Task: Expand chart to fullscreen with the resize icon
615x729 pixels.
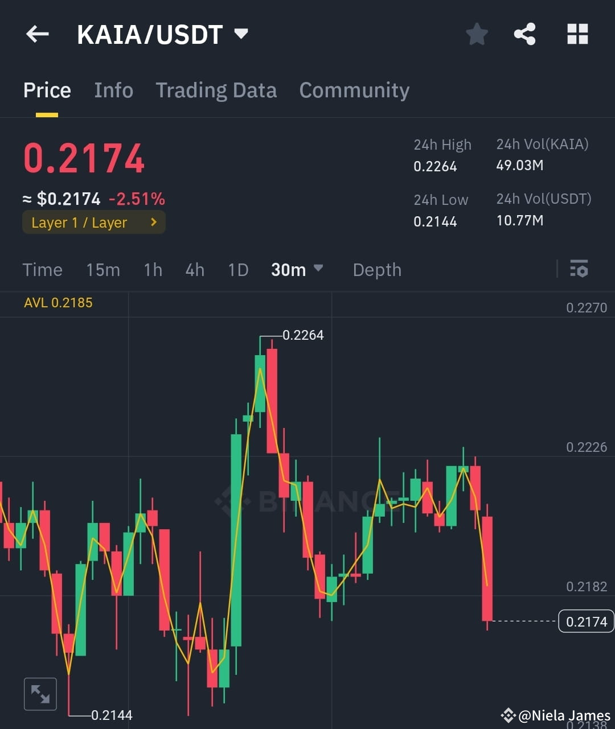Action: click(40, 694)
